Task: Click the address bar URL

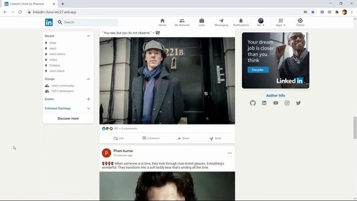Action: pyautogui.click(x=55, y=12)
